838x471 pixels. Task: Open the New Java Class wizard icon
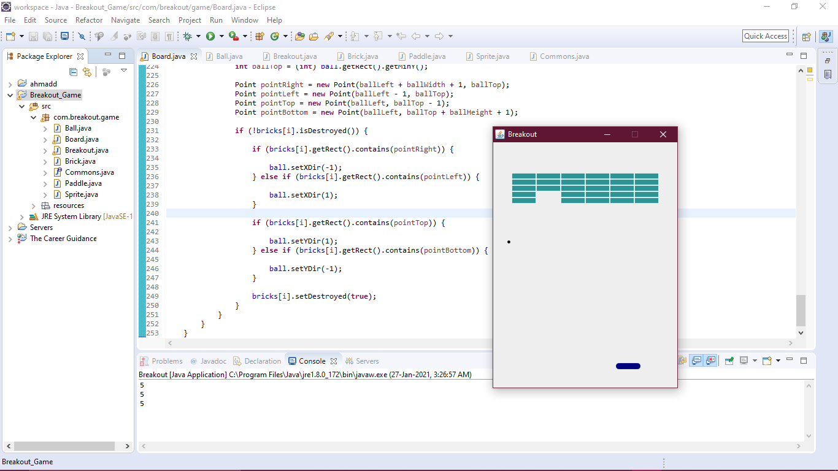274,36
